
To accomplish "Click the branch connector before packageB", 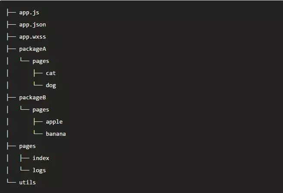I will 12,98.
